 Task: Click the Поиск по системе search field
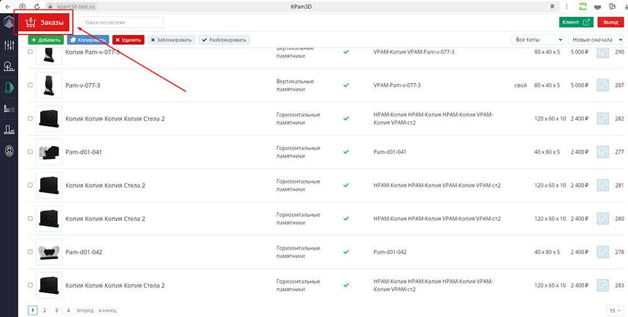121,23
